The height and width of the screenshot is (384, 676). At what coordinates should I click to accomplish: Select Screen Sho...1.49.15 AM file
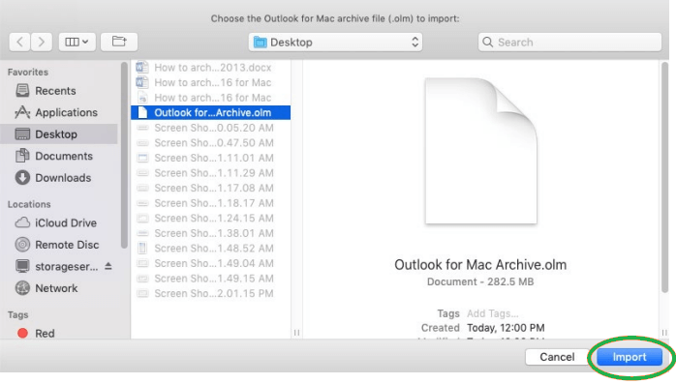[x=211, y=279]
